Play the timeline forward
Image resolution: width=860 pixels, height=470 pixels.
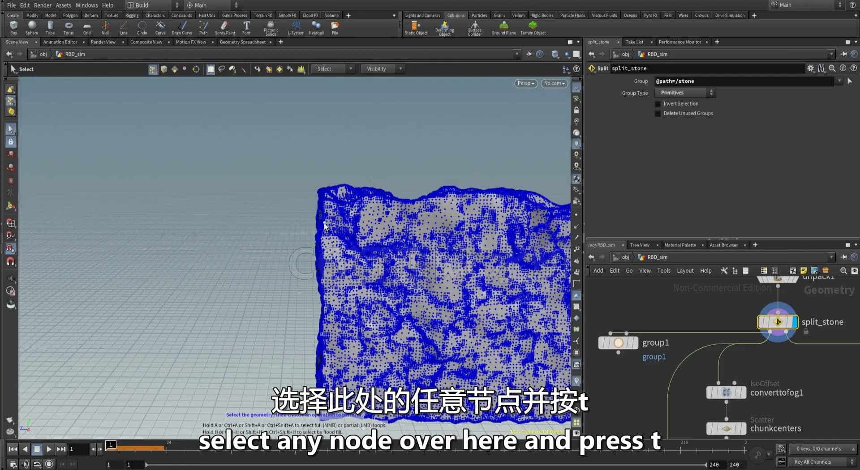49,449
